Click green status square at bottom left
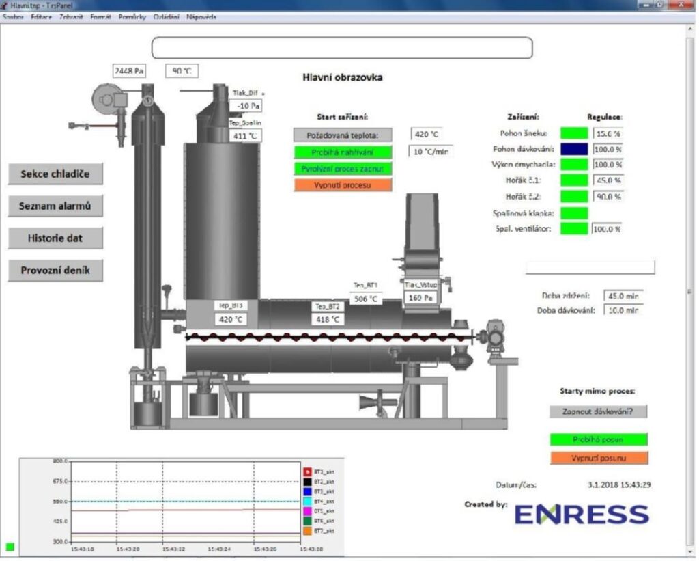 10,547
